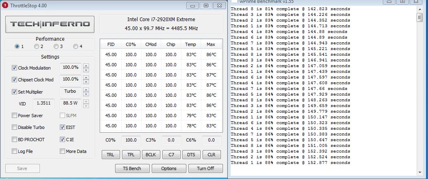The height and width of the screenshot is (179, 428).
Task: Open the TRL turbo ratio limits button
Action: point(111,155)
